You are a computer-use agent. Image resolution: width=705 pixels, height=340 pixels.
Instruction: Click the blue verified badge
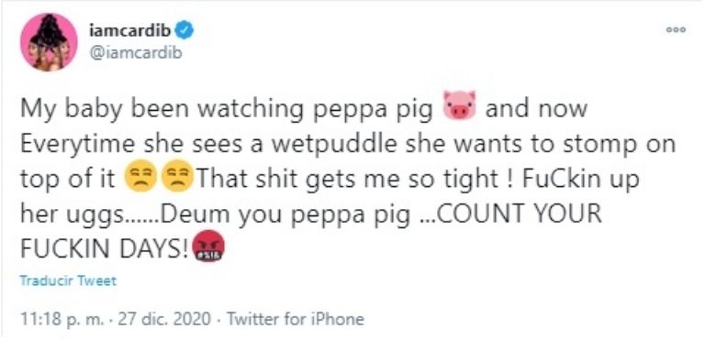tap(186, 30)
